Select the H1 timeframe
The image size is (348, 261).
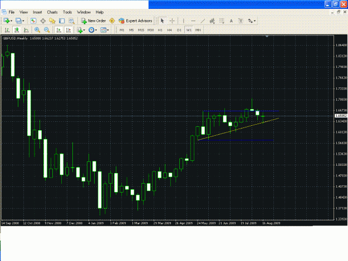coord(160,30)
